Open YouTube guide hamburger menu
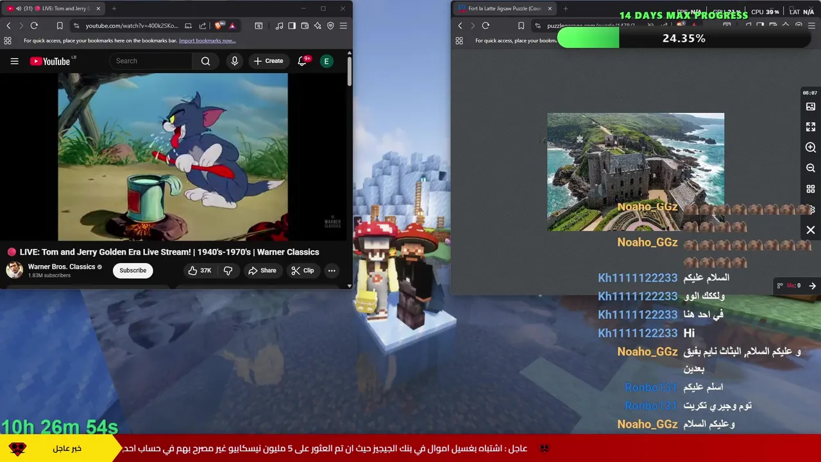 tap(14, 61)
